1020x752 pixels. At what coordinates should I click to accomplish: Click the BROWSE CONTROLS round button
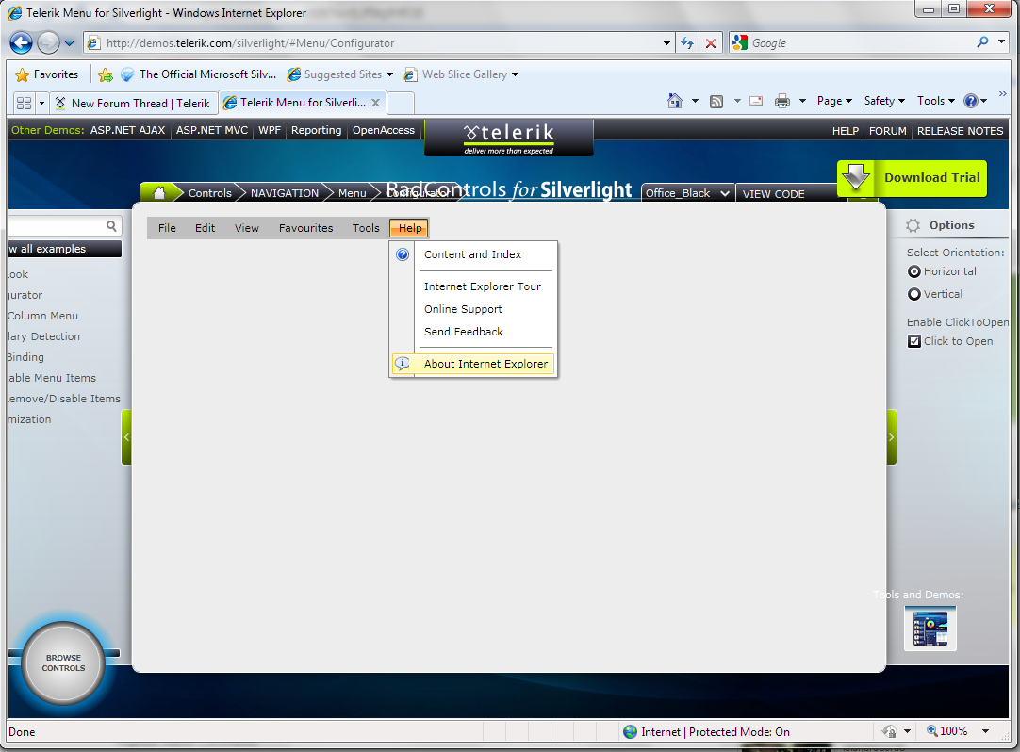click(x=63, y=663)
